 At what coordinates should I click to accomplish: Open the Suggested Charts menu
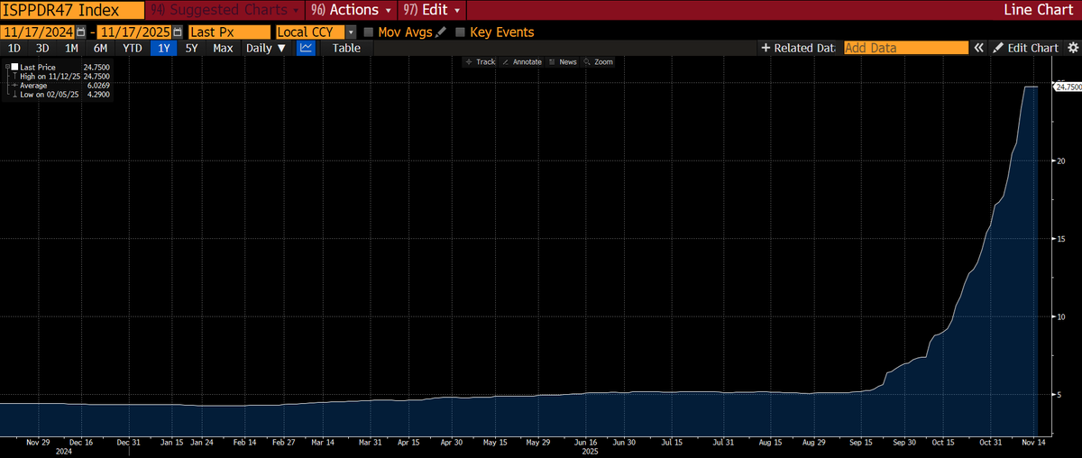point(226,11)
